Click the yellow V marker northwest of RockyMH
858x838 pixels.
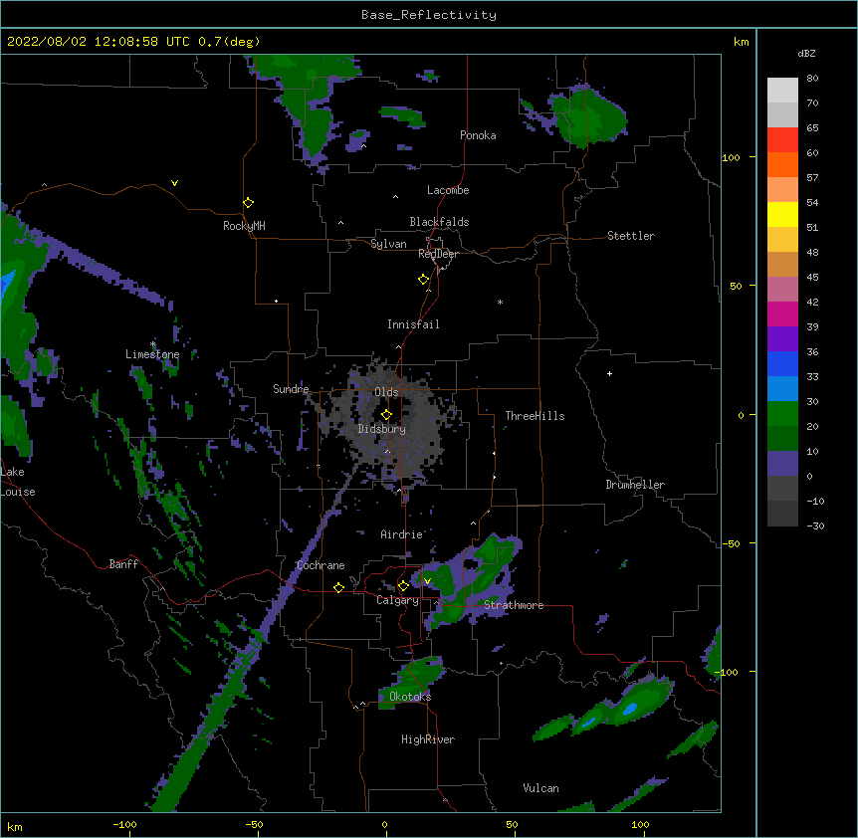174,183
